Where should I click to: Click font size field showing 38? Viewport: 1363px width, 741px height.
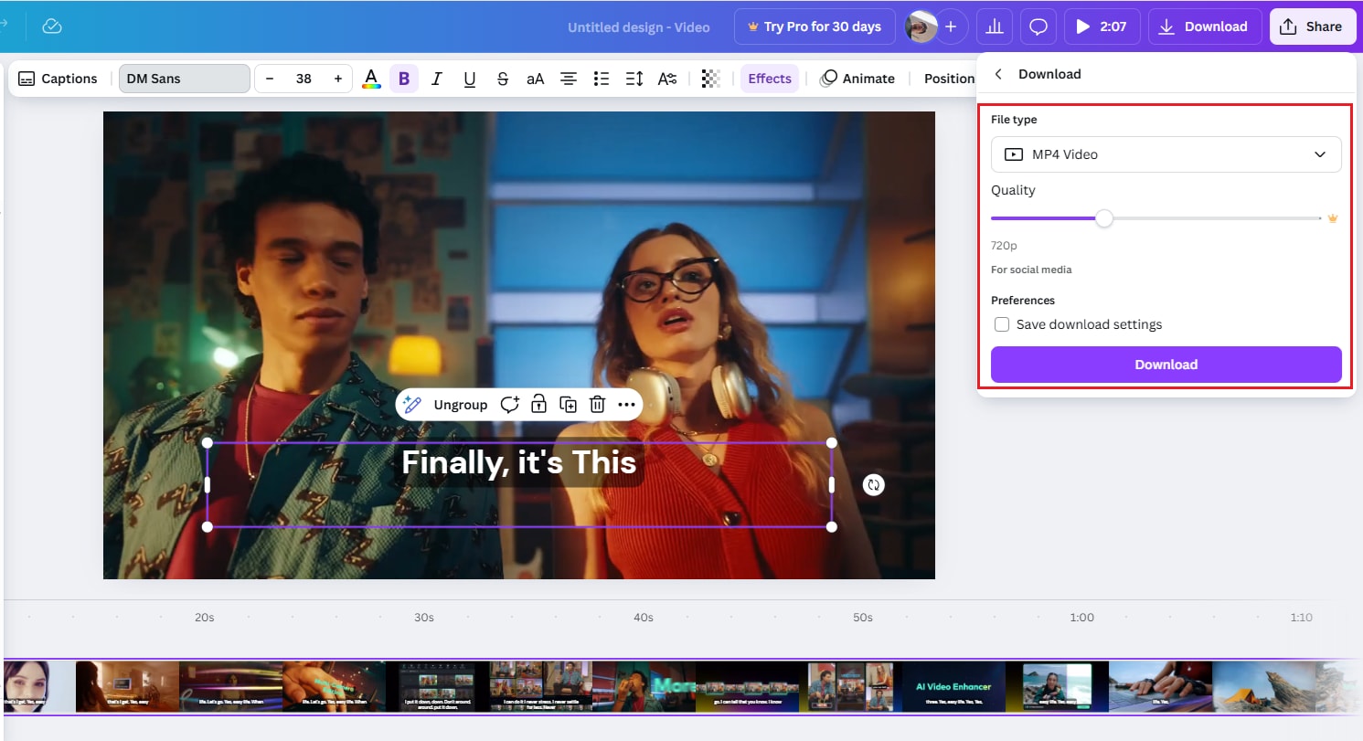303,79
